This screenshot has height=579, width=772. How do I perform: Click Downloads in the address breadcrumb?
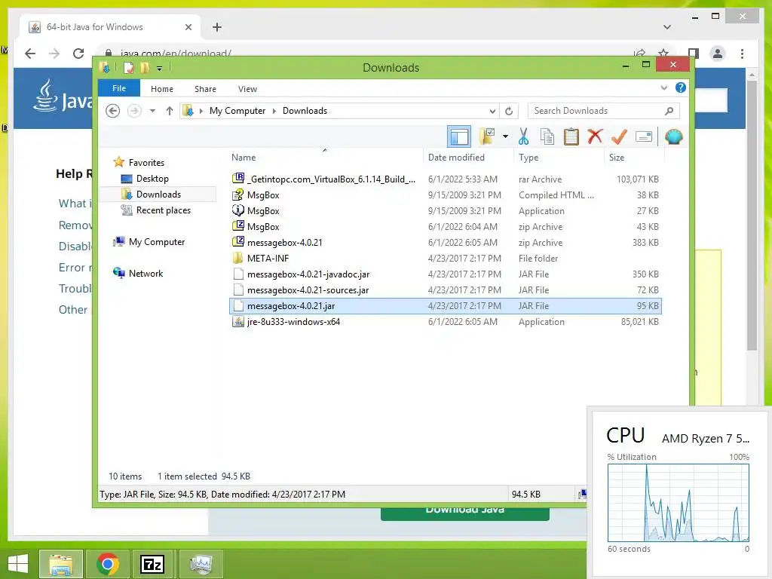click(x=305, y=111)
